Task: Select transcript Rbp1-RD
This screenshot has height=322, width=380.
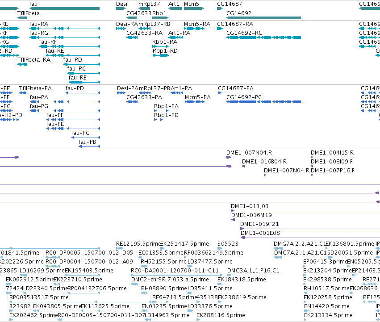Action: 161,55
